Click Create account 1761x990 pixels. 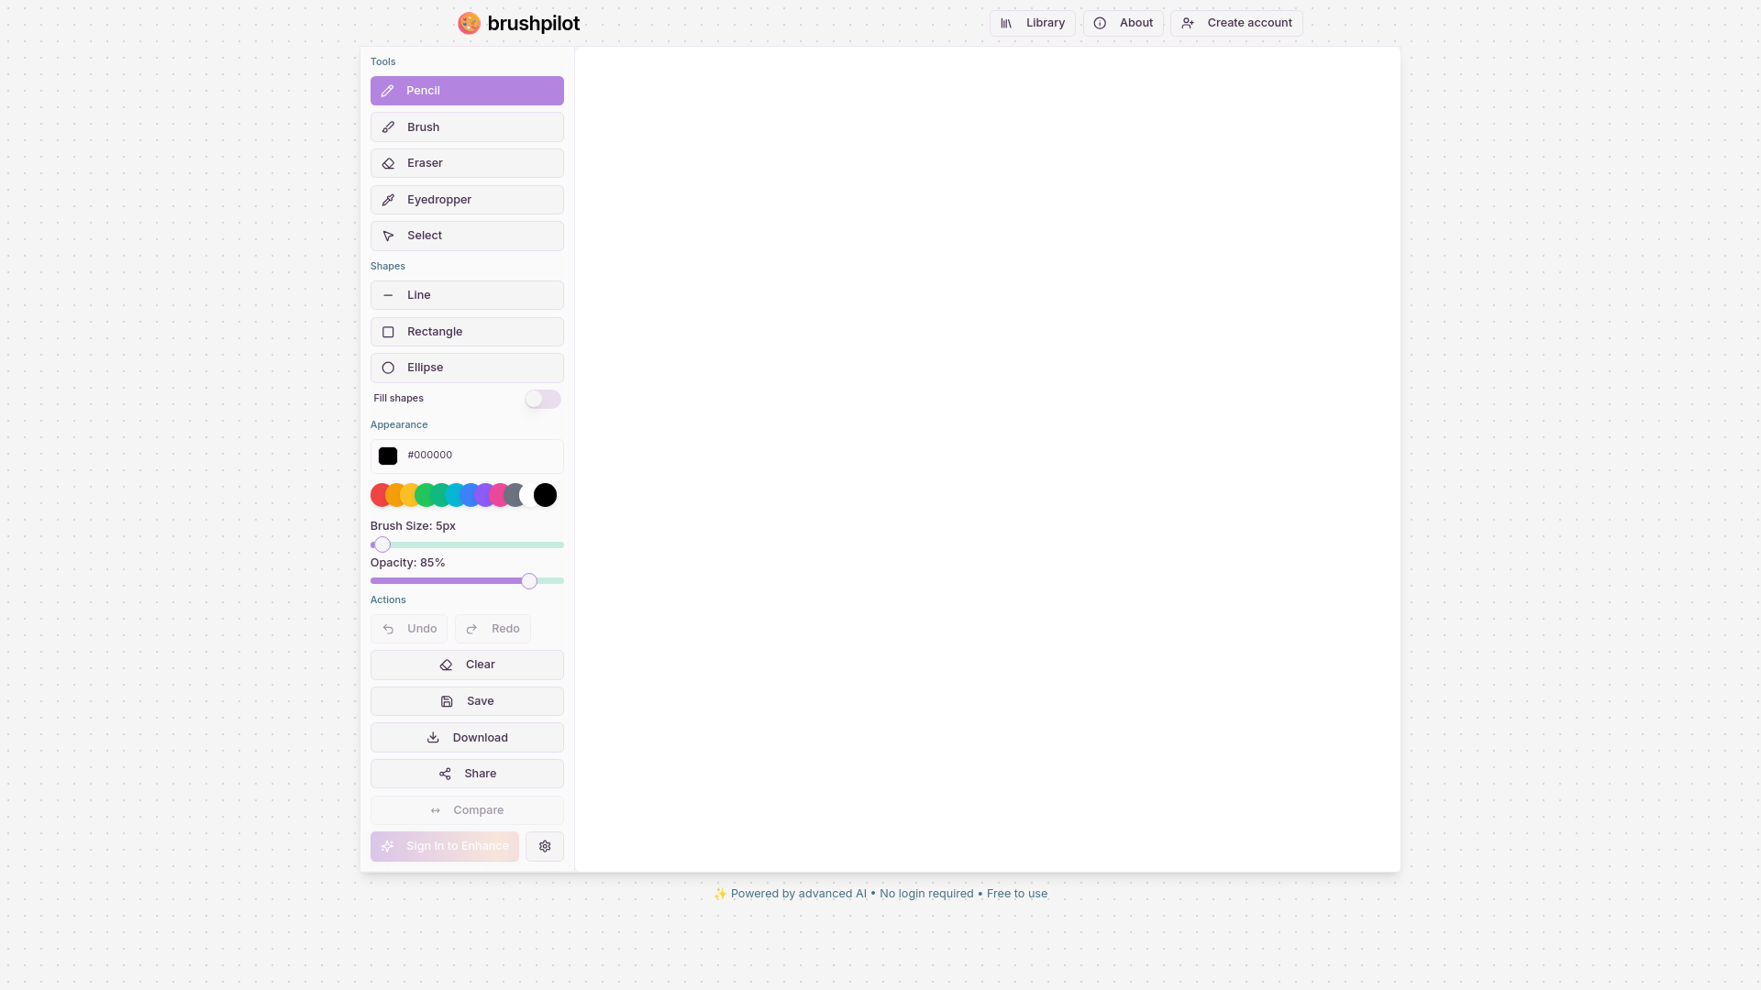tap(1236, 23)
